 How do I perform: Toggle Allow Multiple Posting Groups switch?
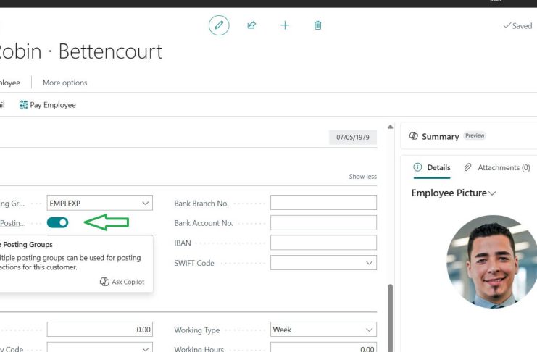tap(57, 223)
